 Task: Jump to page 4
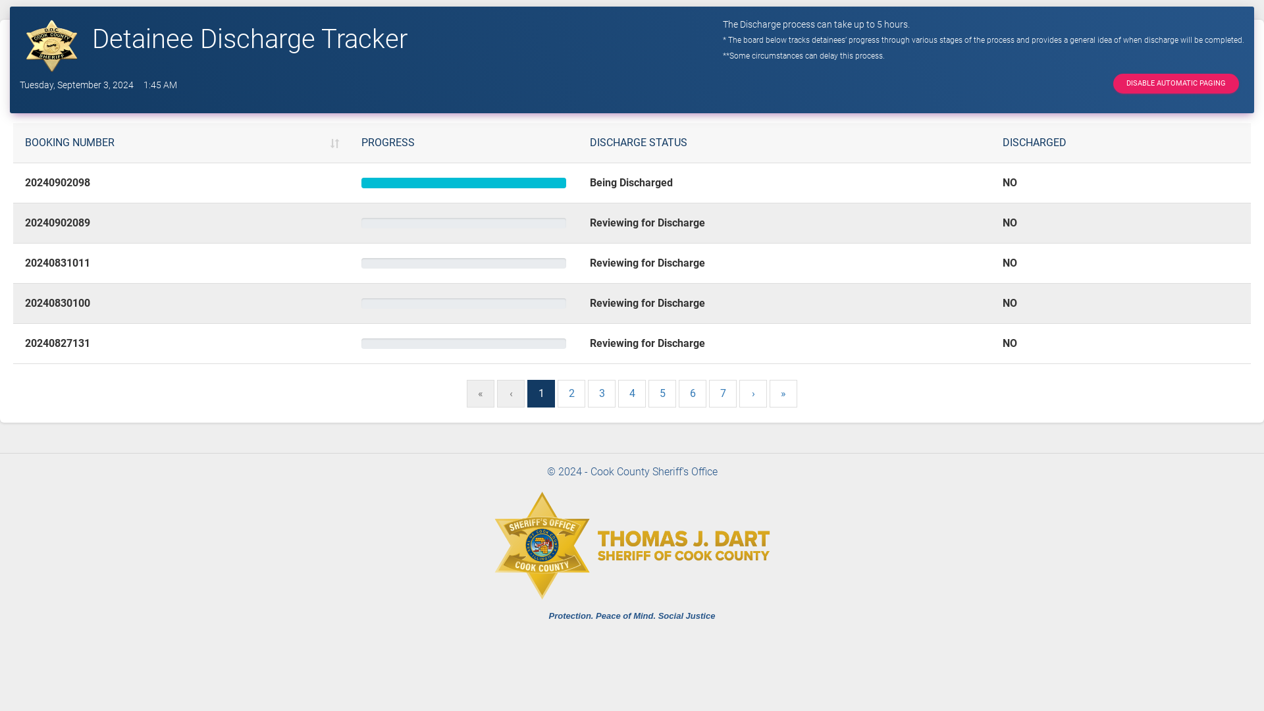point(632,394)
